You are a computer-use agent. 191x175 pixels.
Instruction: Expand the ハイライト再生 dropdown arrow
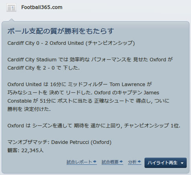tap(182, 163)
